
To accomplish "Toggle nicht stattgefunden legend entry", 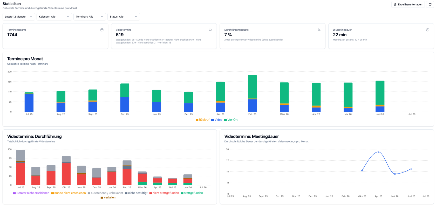I will (164, 193).
